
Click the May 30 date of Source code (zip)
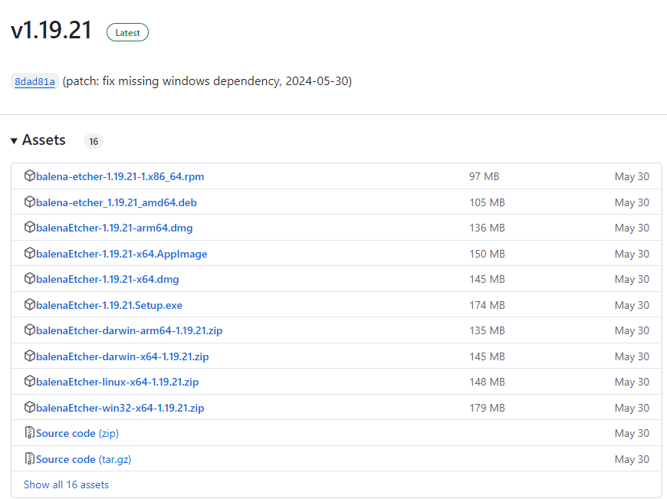coord(632,434)
